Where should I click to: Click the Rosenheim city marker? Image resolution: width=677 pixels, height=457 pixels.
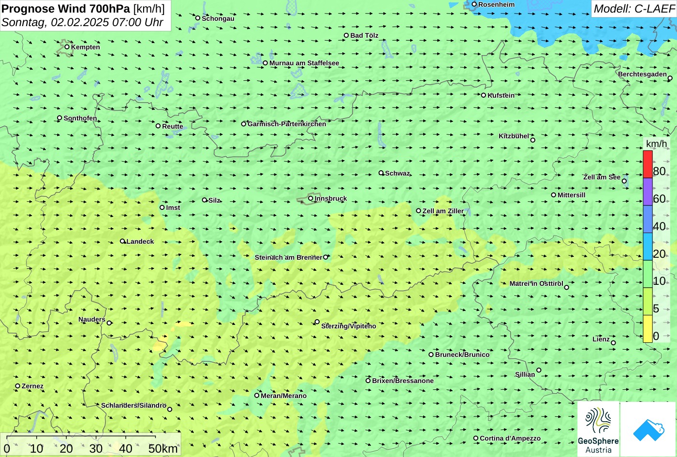point(474,4)
